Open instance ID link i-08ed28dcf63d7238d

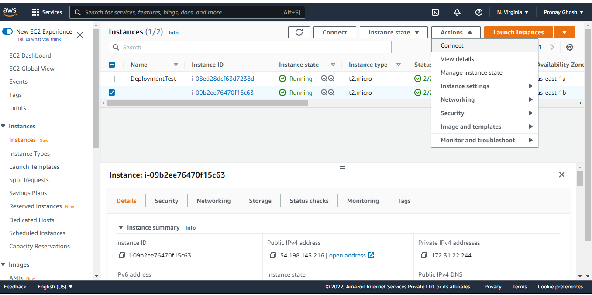click(x=223, y=79)
